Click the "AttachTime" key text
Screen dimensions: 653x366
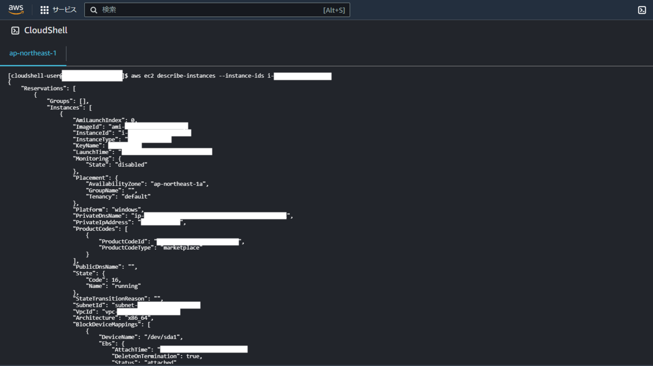click(132, 350)
